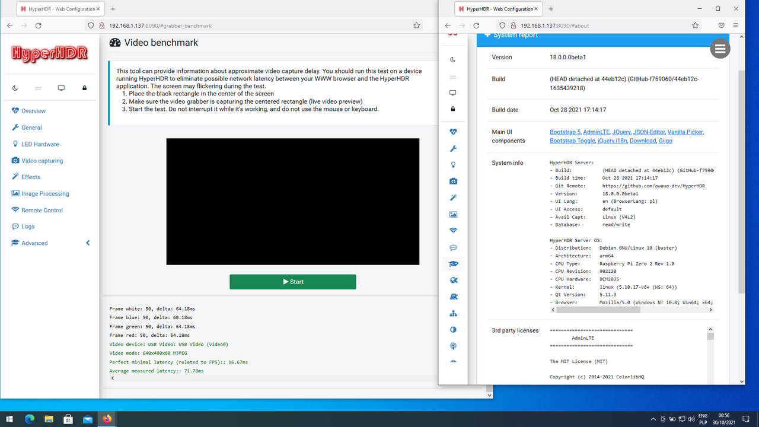Click the black video preview rectangle
759x427 pixels.
(x=293, y=202)
